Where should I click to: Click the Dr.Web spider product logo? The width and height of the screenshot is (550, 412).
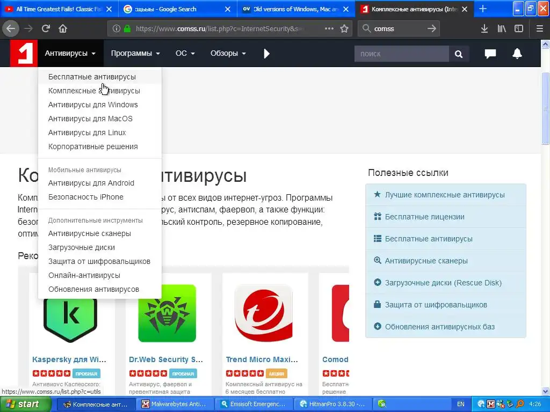pyautogui.click(x=167, y=313)
